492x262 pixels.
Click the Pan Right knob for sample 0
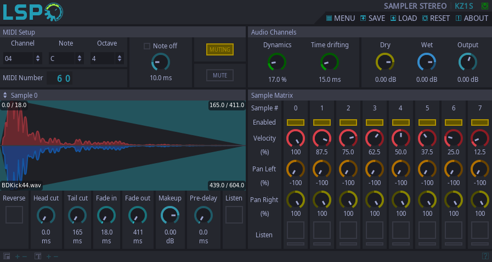pos(296,200)
